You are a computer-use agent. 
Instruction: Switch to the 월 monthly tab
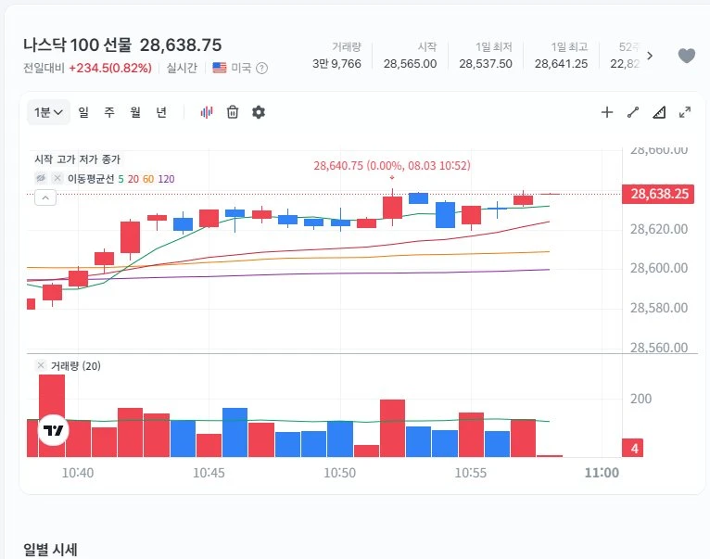[x=135, y=112]
